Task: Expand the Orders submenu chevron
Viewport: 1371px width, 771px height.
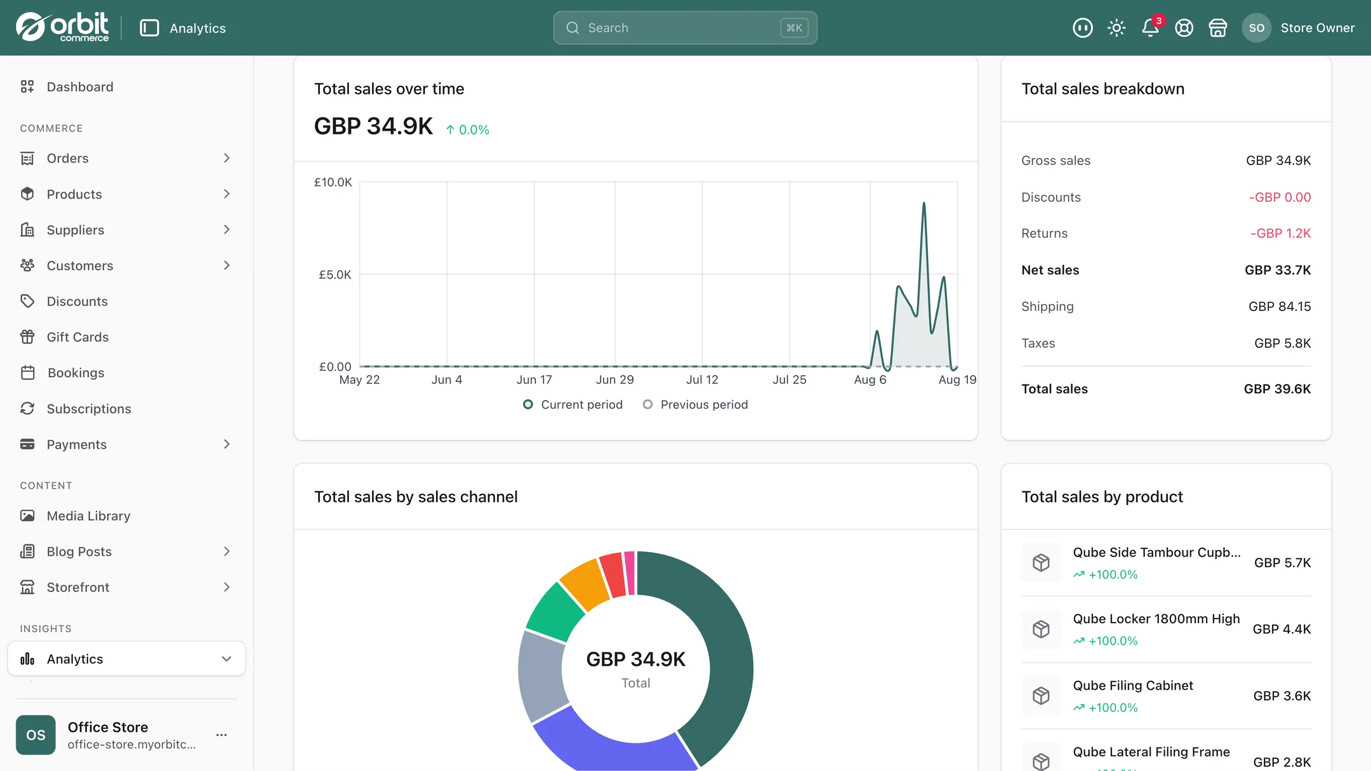Action: tap(227, 158)
